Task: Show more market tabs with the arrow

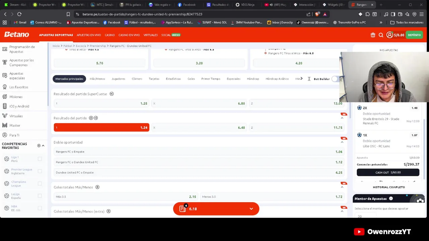Action: click(x=301, y=79)
